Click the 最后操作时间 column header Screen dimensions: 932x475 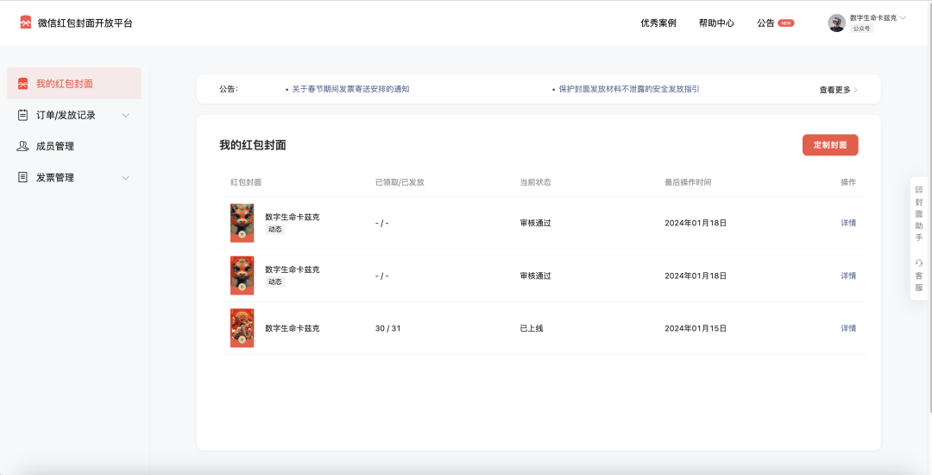[x=688, y=182]
